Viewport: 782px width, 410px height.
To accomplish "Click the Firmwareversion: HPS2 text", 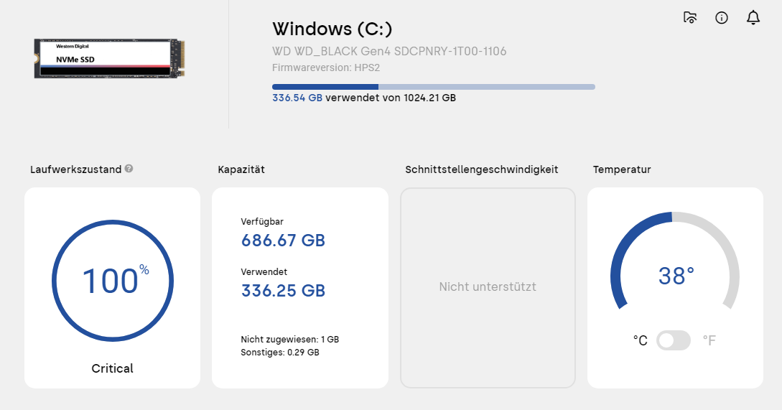I will click(x=326, y=67).
